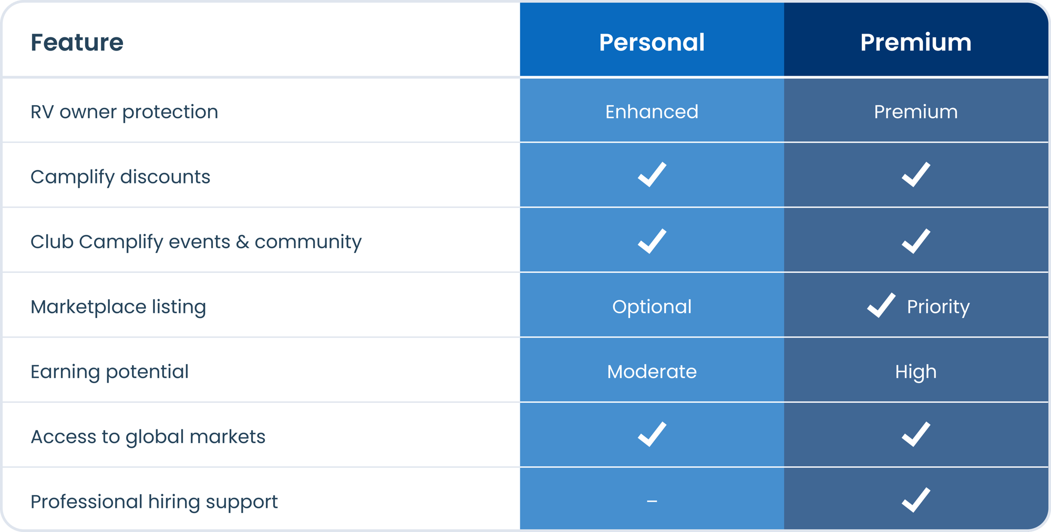
Task: Click Personal checkmark for Access to global markets
Action: click(652, 434)
